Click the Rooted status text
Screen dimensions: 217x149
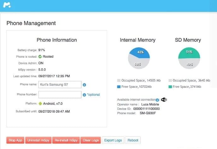click(x=48, y=56)
